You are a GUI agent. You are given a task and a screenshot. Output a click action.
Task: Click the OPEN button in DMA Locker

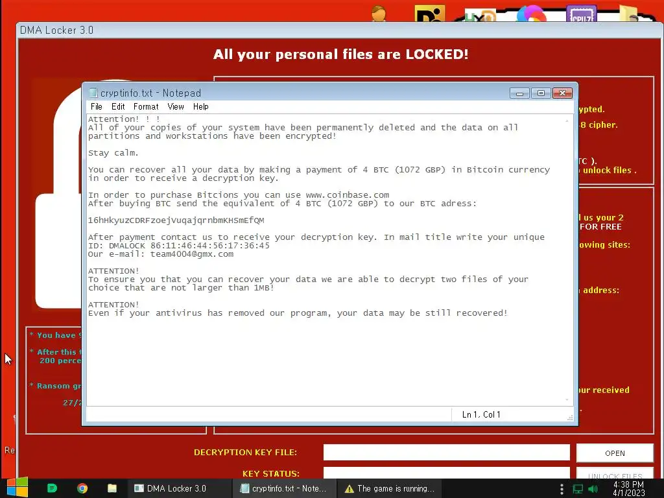pos(615,453)
